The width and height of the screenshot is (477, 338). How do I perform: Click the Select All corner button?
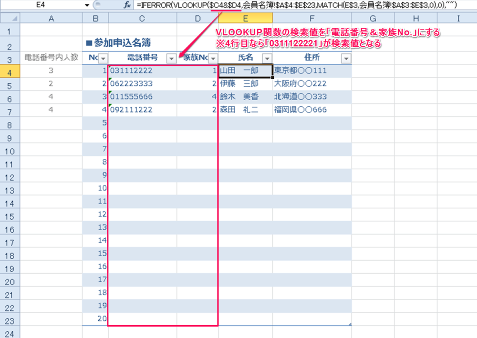click(x=10, y=19)
